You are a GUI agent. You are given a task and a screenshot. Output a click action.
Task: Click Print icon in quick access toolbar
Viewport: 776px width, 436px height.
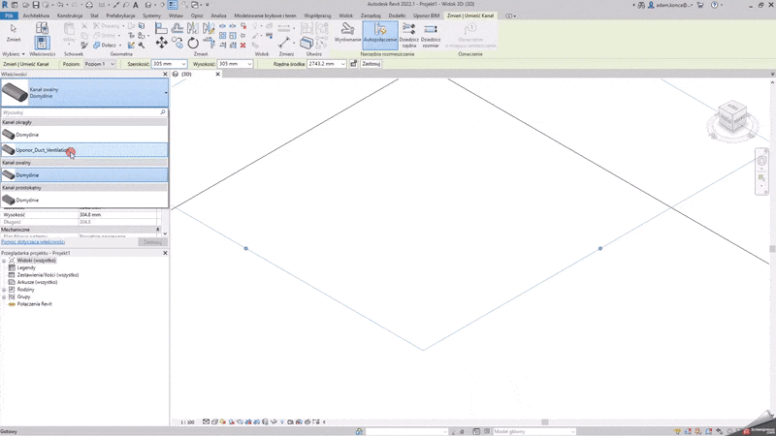(x=89, y=5)
